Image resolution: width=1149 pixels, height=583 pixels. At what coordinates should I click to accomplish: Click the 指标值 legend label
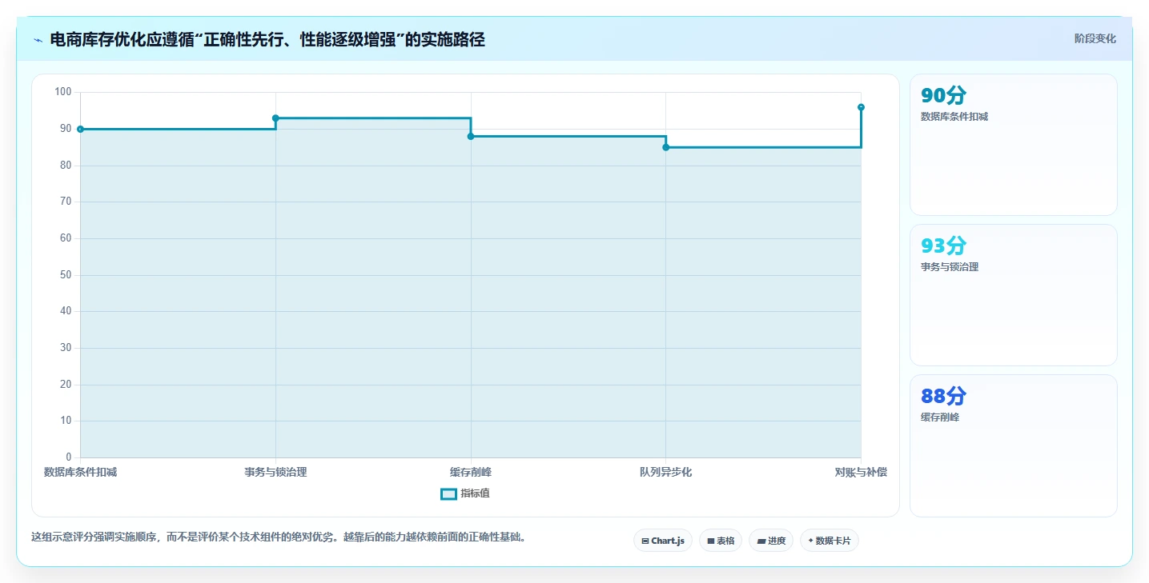475,493
